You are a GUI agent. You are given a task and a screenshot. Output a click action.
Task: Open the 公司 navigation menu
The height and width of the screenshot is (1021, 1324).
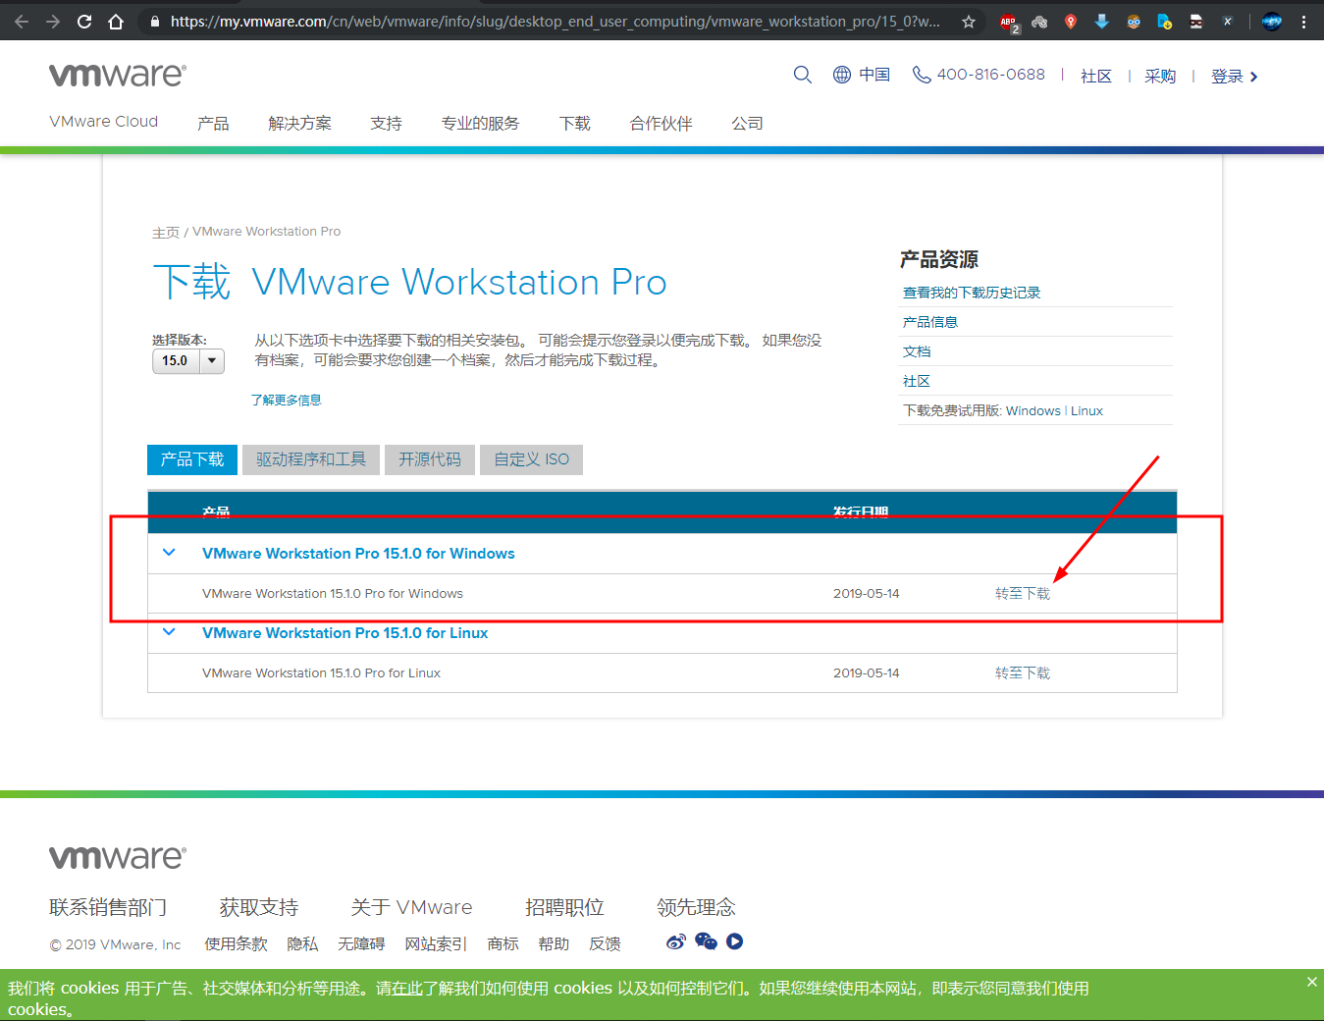coord(747,123)
